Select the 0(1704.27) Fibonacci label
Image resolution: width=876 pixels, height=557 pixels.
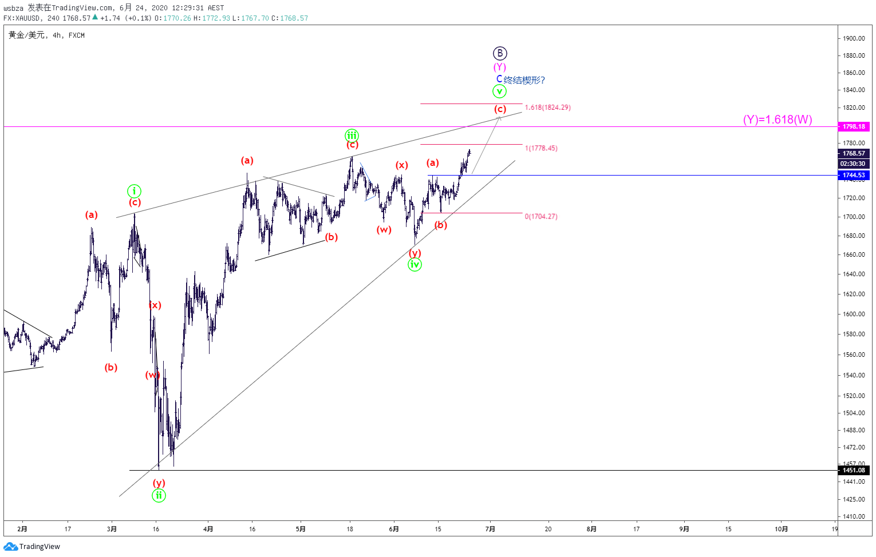point(541,216)
